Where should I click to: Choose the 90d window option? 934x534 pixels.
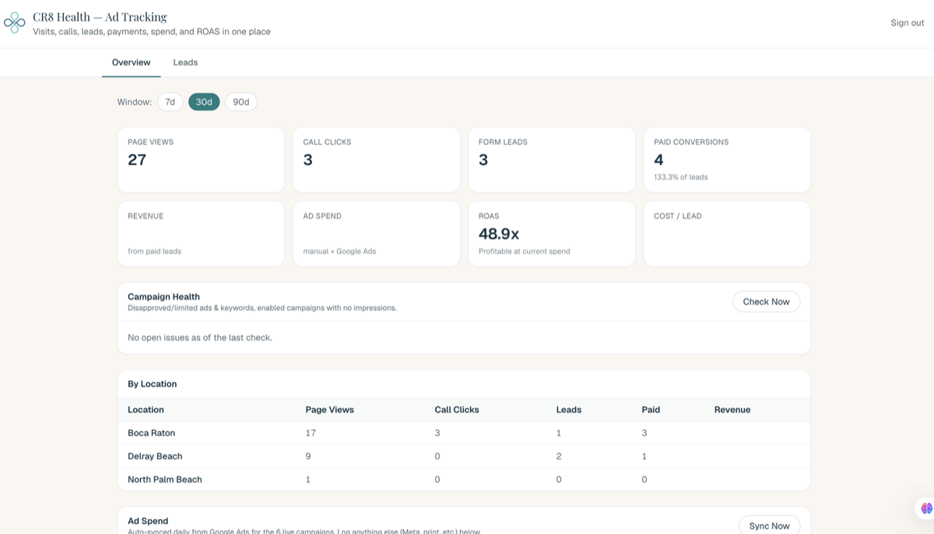tap(241, 102)
